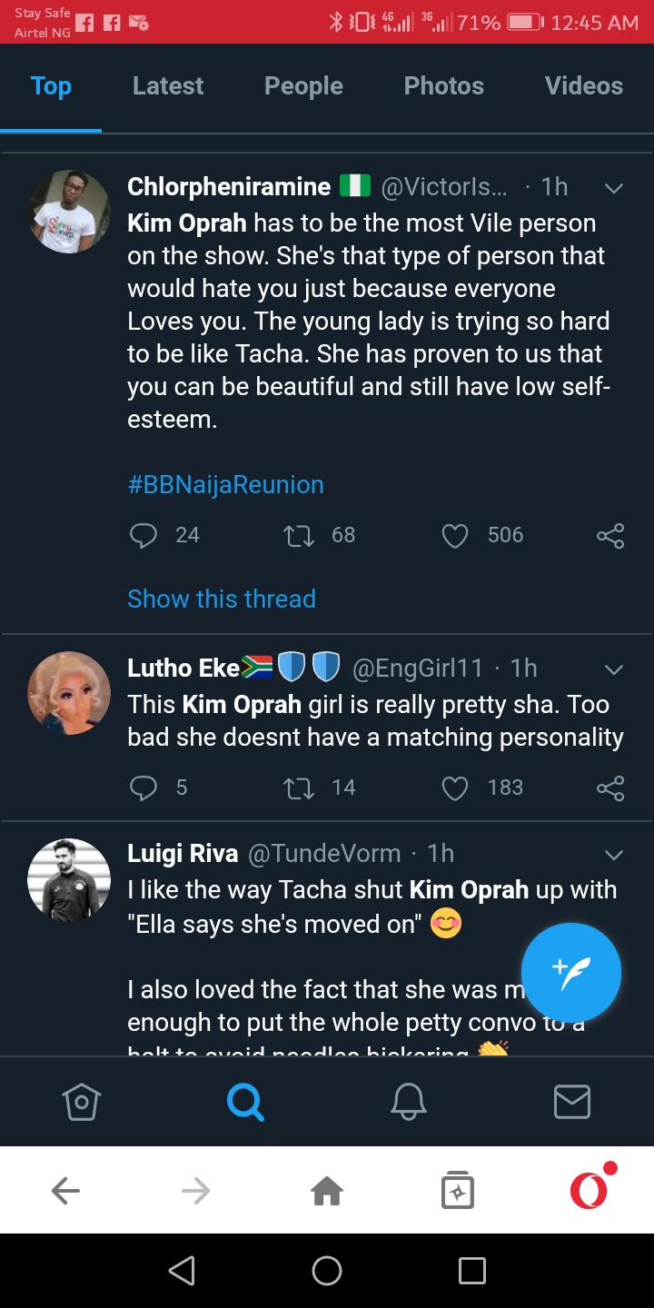The image size is (654, 1308).
Task: Click the Show this thread link
Action: [x=222, y=599]
